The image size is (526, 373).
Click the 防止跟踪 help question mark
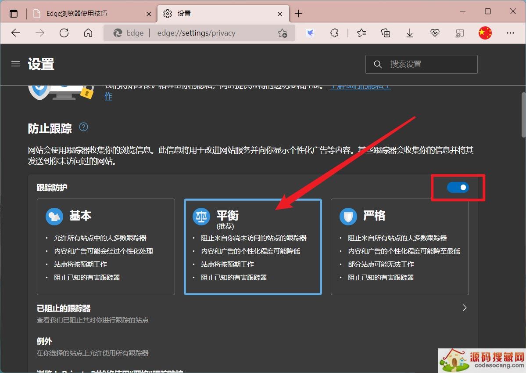83,127
